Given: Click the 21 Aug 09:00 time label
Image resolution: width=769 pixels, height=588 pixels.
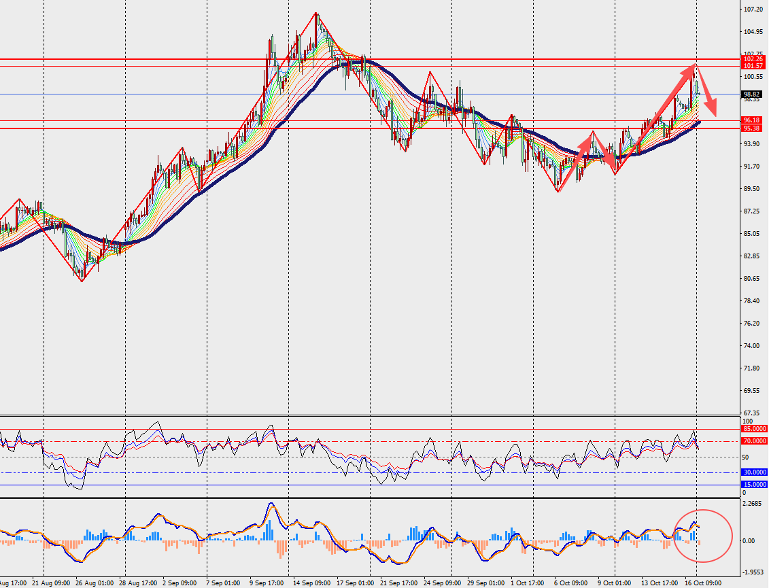Looking at the screenshot, I should pyautogui.click(x=51, y=583).
